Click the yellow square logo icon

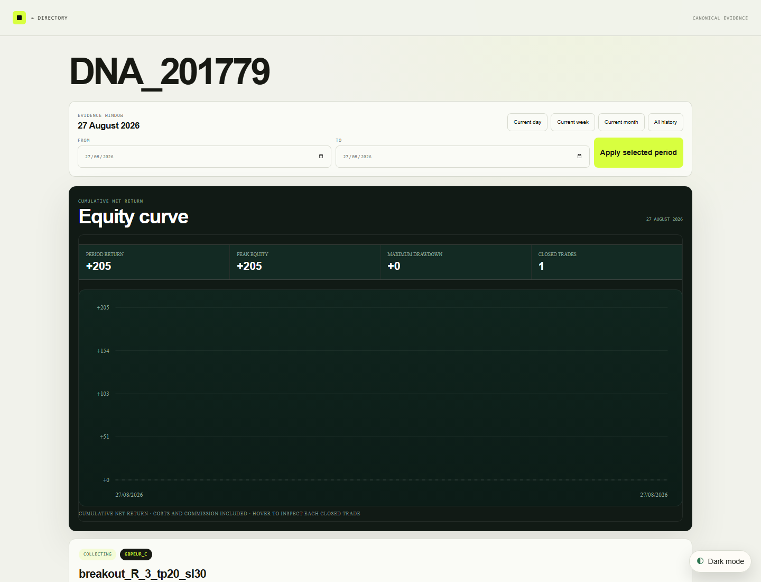click(19, 18)
